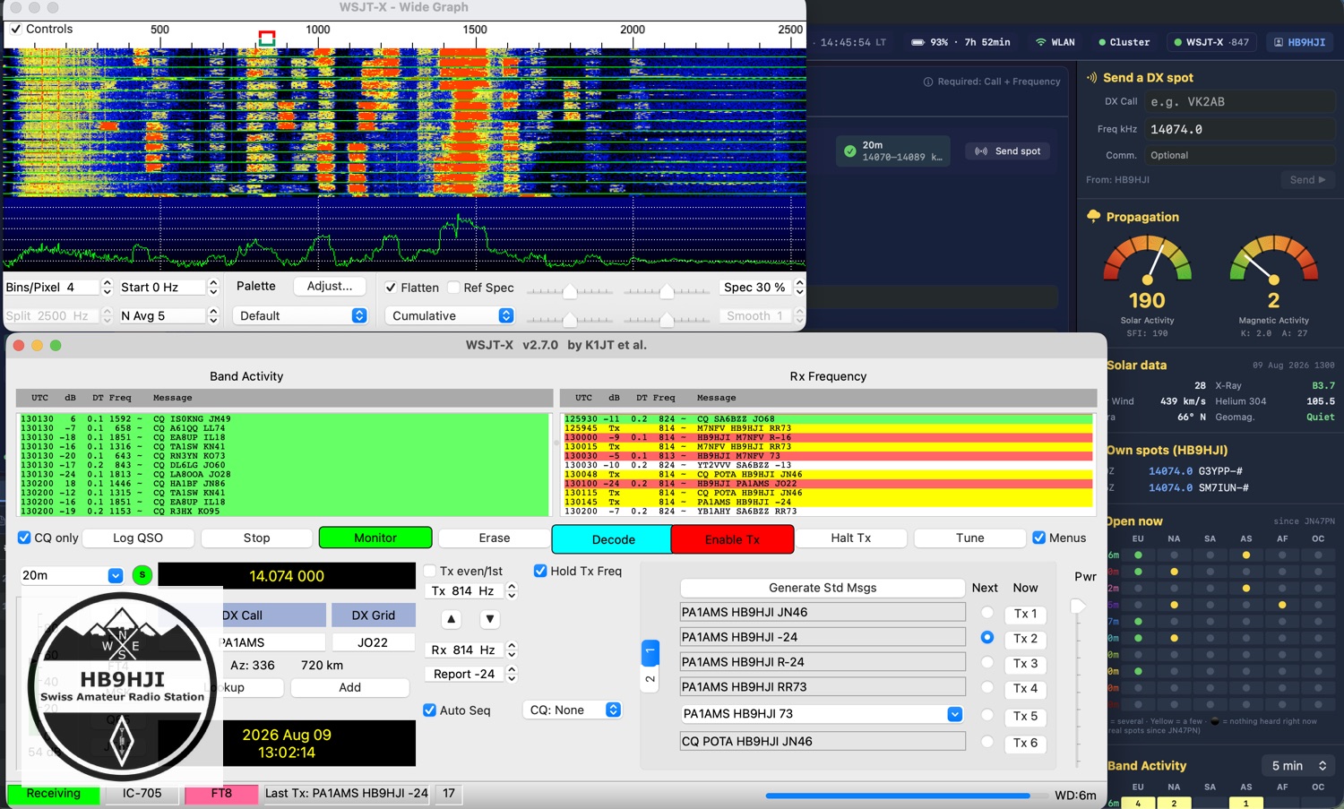Click the red Tx frequency marker in Wide Graph
Screen dimensions: 1344x809
click(267, 38)
